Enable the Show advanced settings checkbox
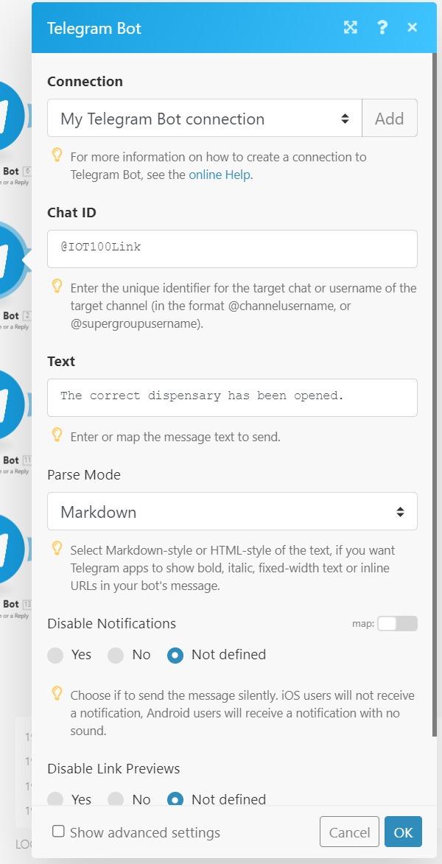This screenshot has width=442, height=864. coord(58,832)
